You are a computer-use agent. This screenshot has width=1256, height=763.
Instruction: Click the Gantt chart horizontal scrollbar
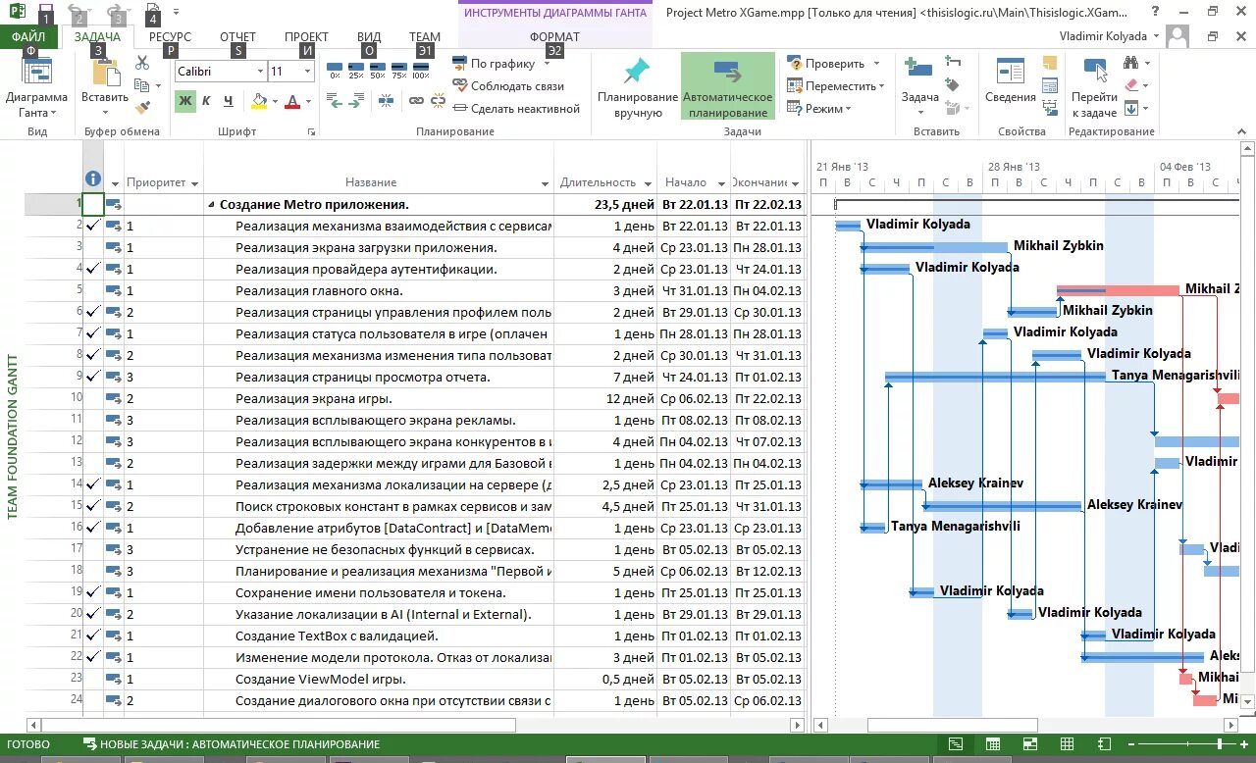(952, 725)
